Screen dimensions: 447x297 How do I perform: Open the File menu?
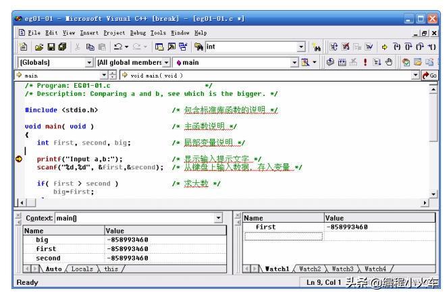tap(34, 33)
